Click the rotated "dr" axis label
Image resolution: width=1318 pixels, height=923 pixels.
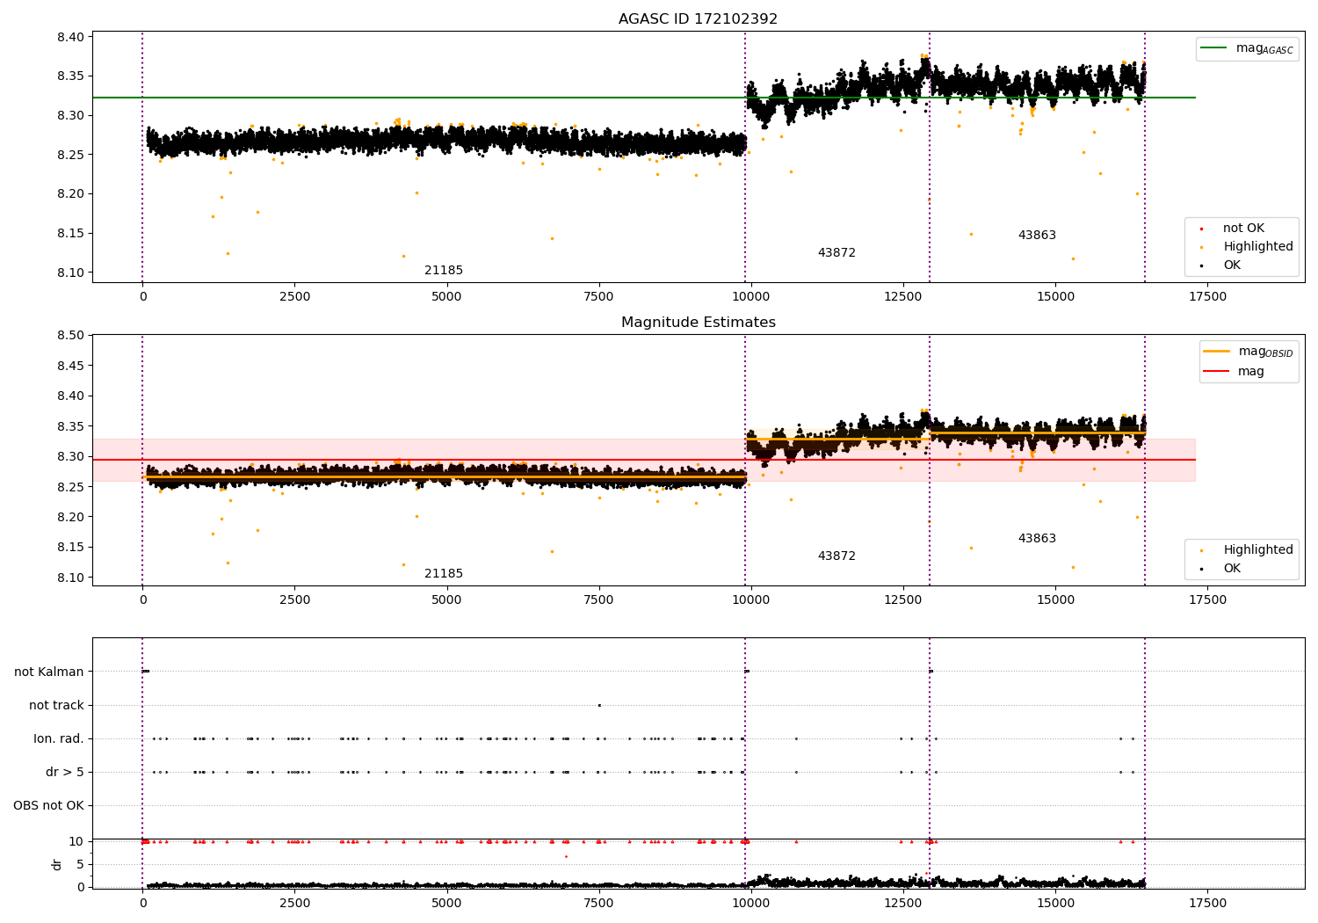(x=57, y=864)
